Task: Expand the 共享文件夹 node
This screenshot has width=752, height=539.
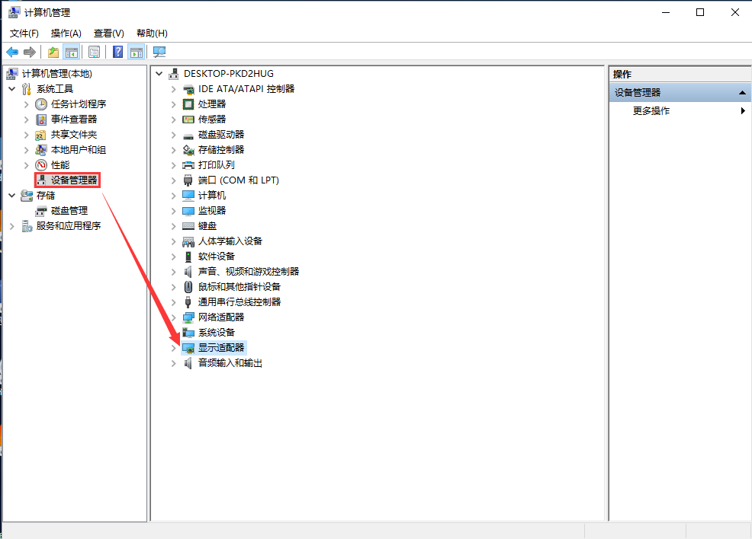Action: pos(27,135)
